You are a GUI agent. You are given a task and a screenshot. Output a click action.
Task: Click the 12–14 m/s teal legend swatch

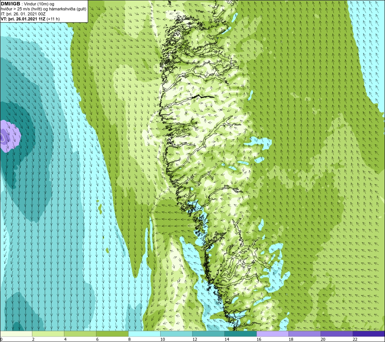208,334
